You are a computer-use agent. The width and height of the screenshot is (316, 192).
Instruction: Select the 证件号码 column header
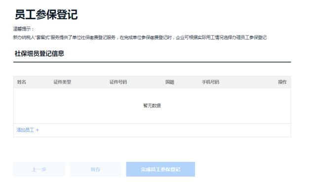[118, 82]
